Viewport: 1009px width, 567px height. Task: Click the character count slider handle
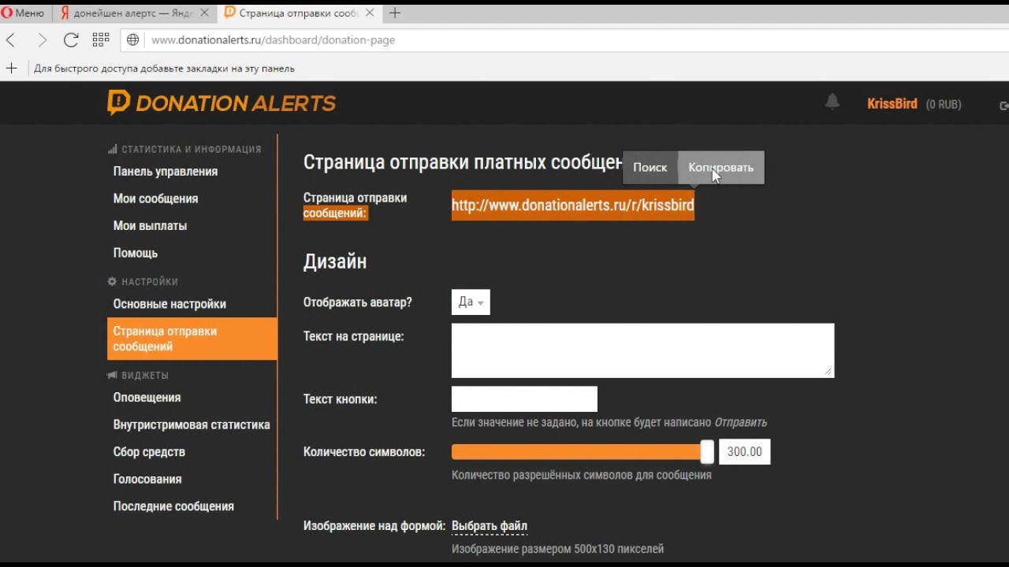[707, 452]
